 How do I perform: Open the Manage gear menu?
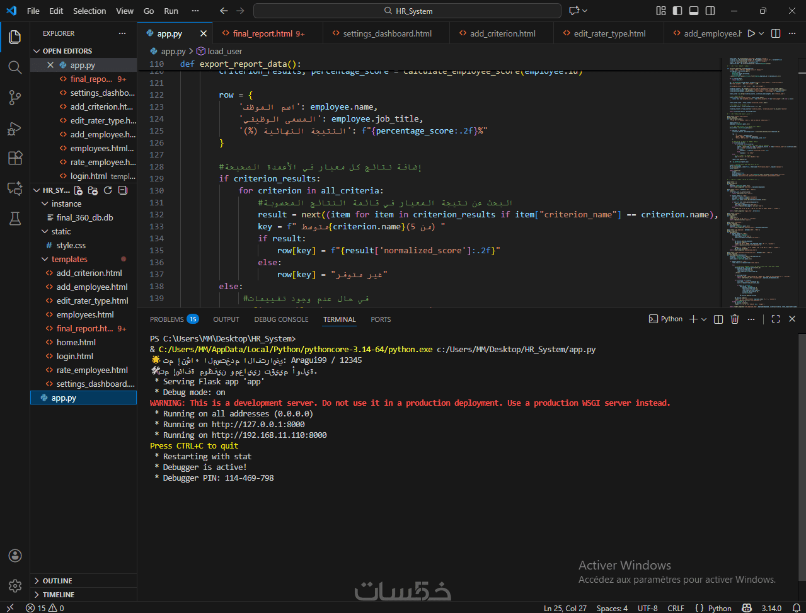click(14, 586)
